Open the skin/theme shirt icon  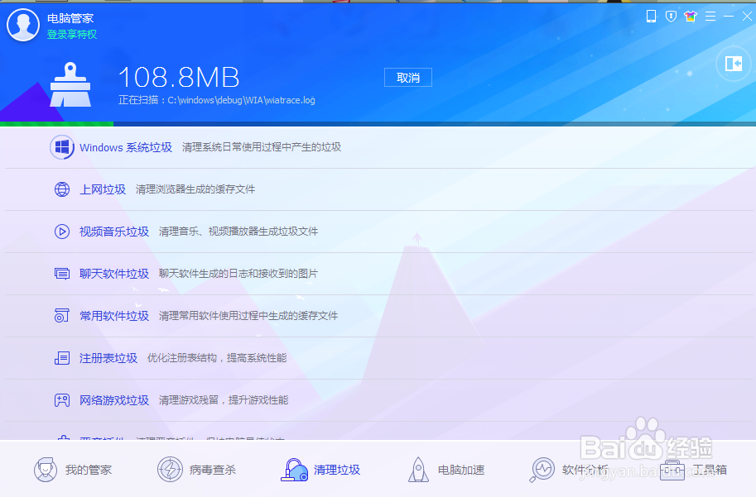pyautogui.click(x=690, y=16)
